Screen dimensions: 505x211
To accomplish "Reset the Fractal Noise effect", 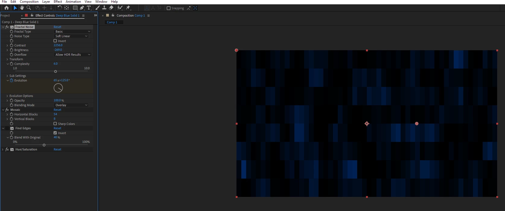I will click(x=57, y=27).
